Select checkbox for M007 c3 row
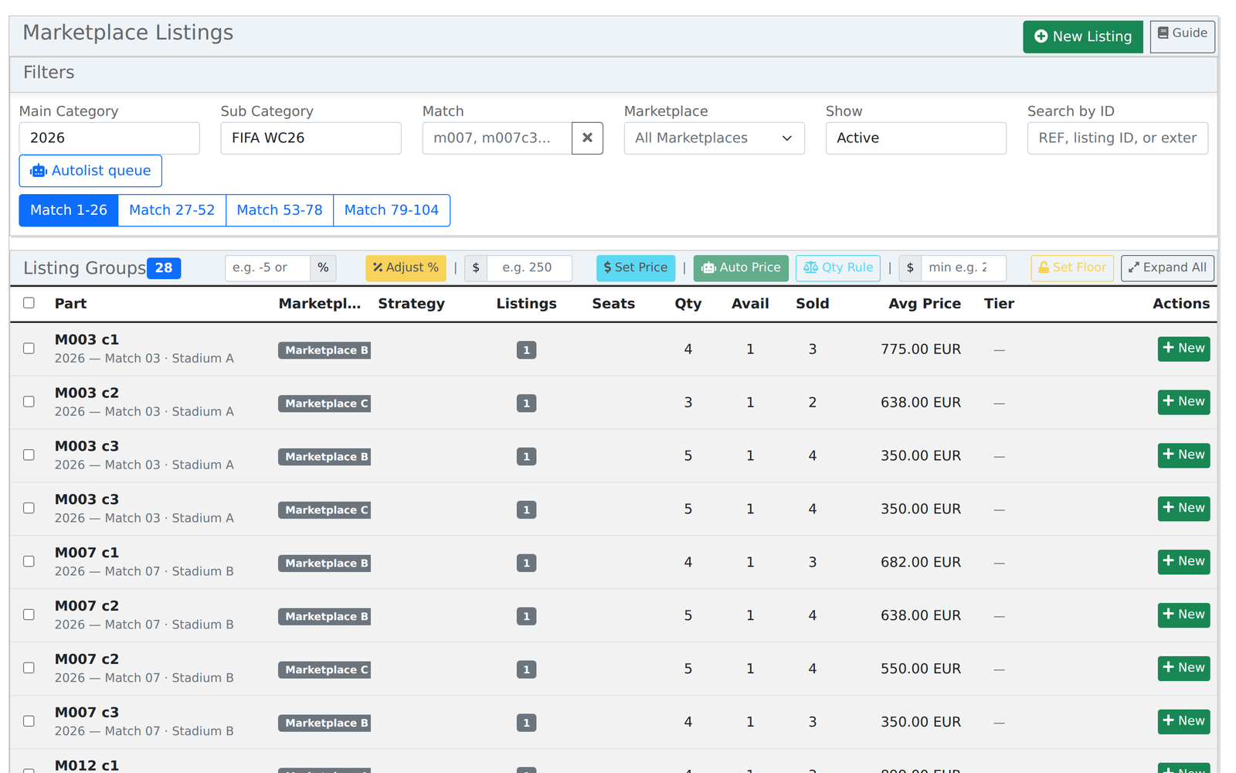Screen dimensions: 1236x773 click(x=29, y=722)
